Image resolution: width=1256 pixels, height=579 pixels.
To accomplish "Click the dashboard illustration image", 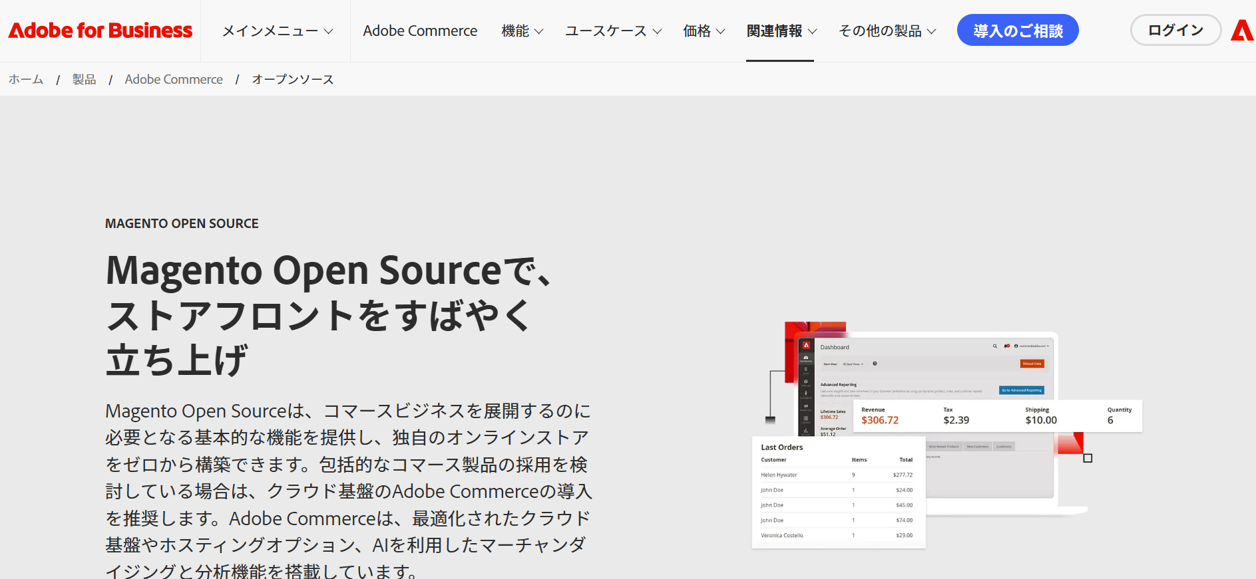I will (947, 435).
